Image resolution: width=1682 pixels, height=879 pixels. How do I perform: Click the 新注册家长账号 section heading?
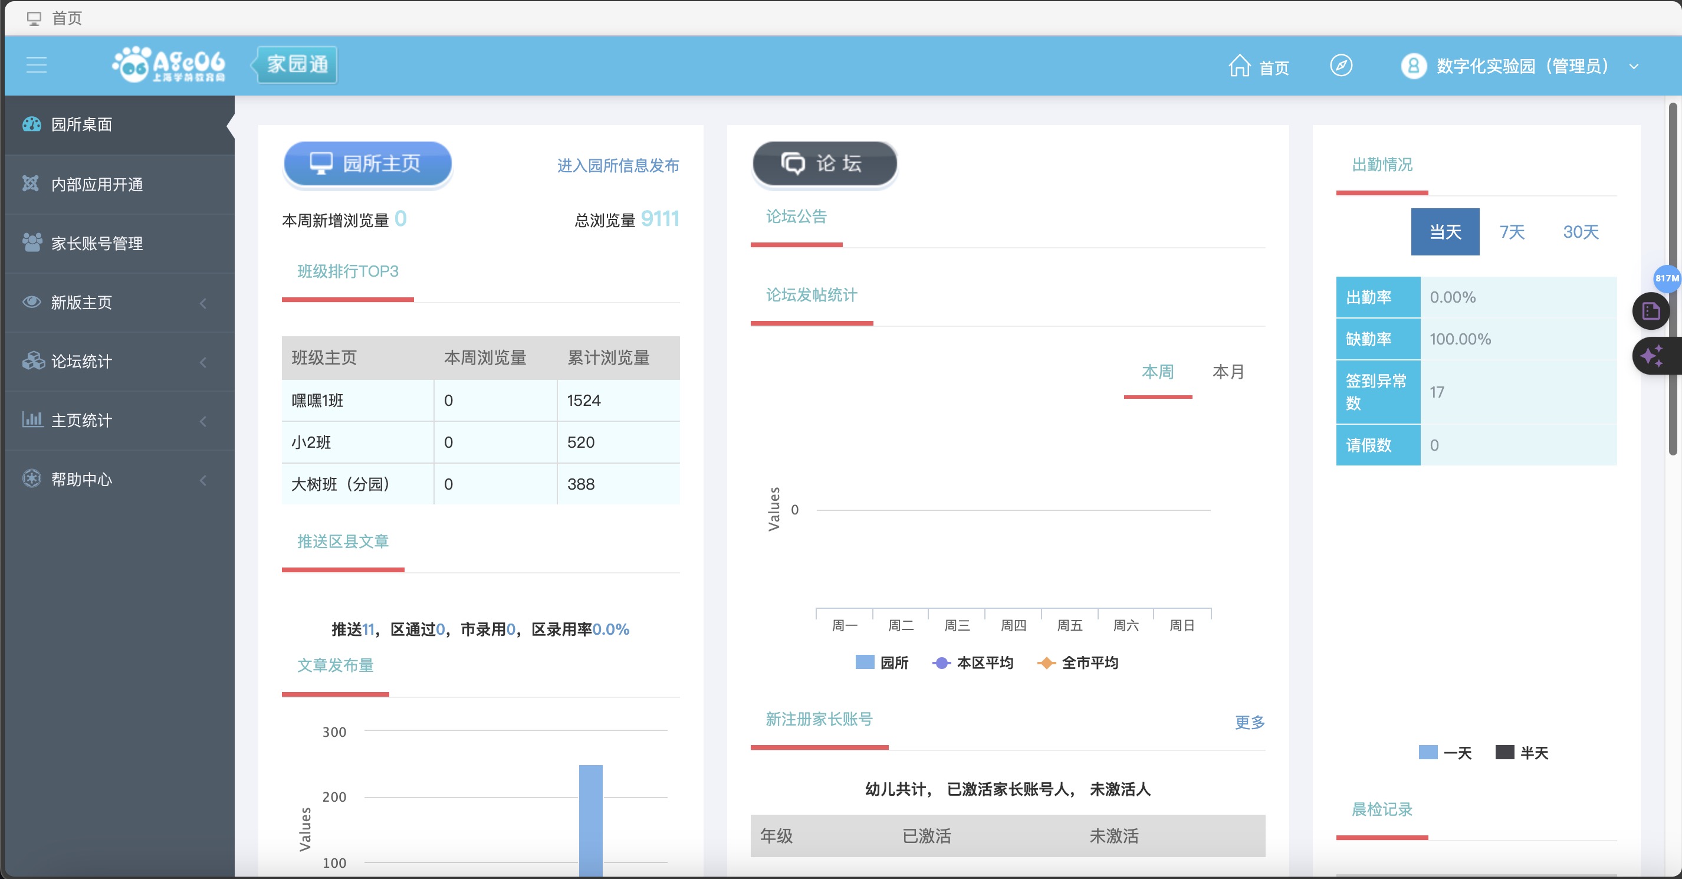click(819, 719)
